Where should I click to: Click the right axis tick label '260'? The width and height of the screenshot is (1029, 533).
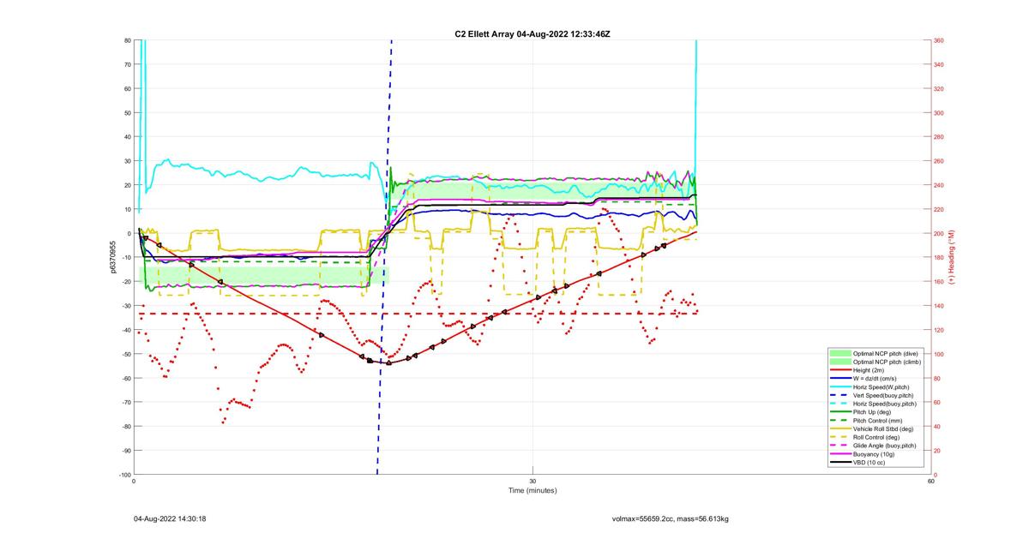(940, 160)
